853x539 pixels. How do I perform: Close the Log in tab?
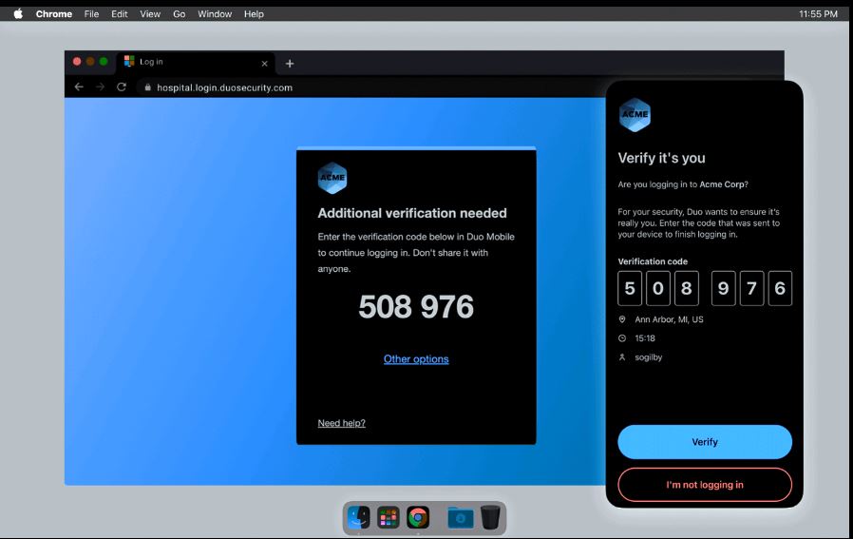(264, 64)
